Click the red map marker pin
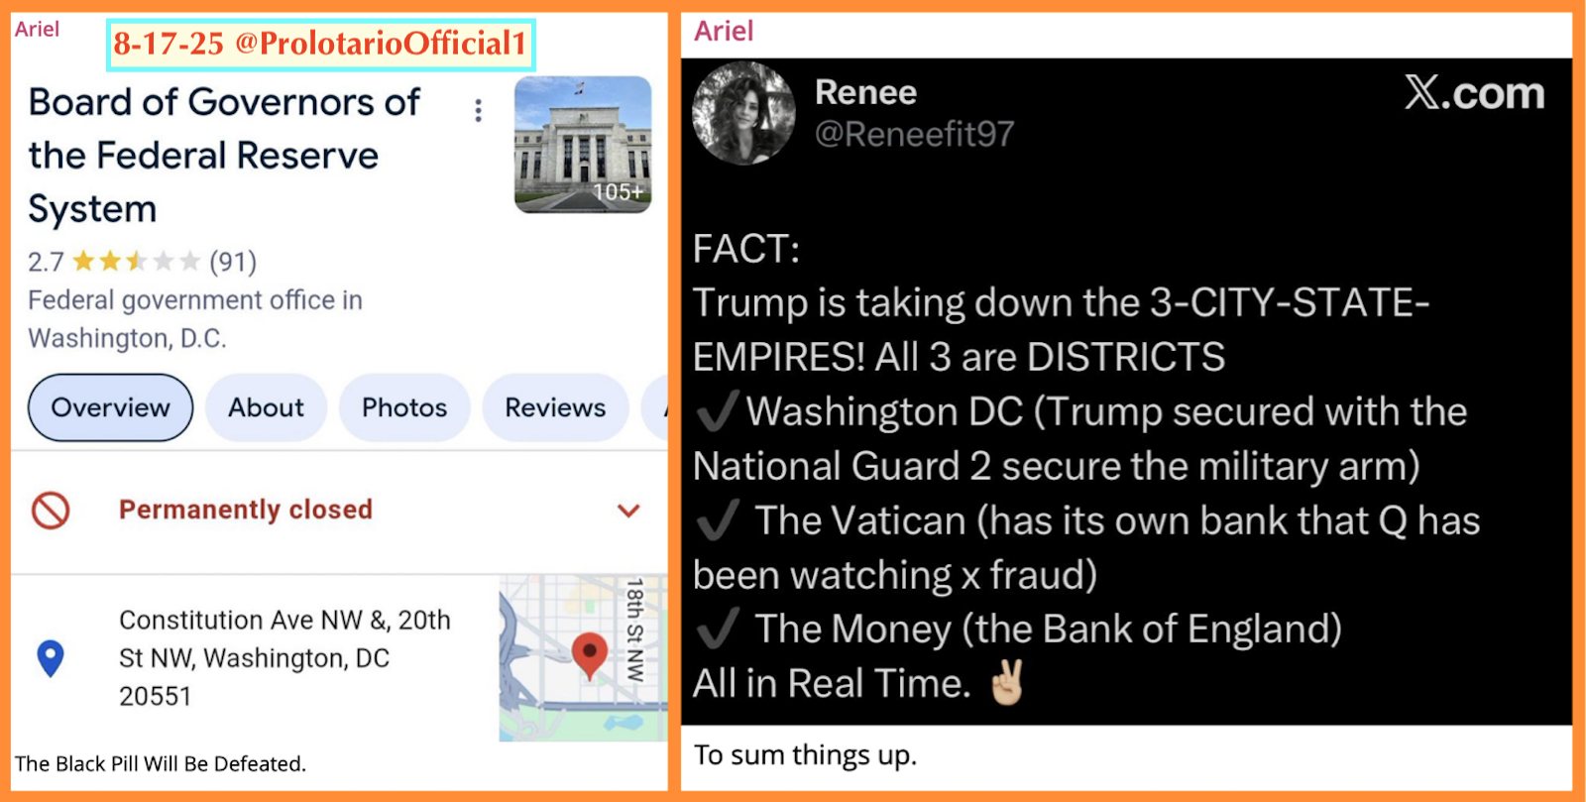The height and width of the screenshot is (802, 1586). coord(590,656)
